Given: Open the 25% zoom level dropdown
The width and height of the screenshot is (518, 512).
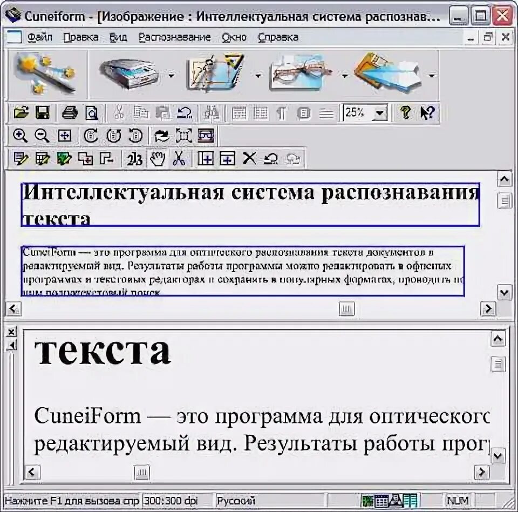Looking at the screenshot, I should click(380, 113).
